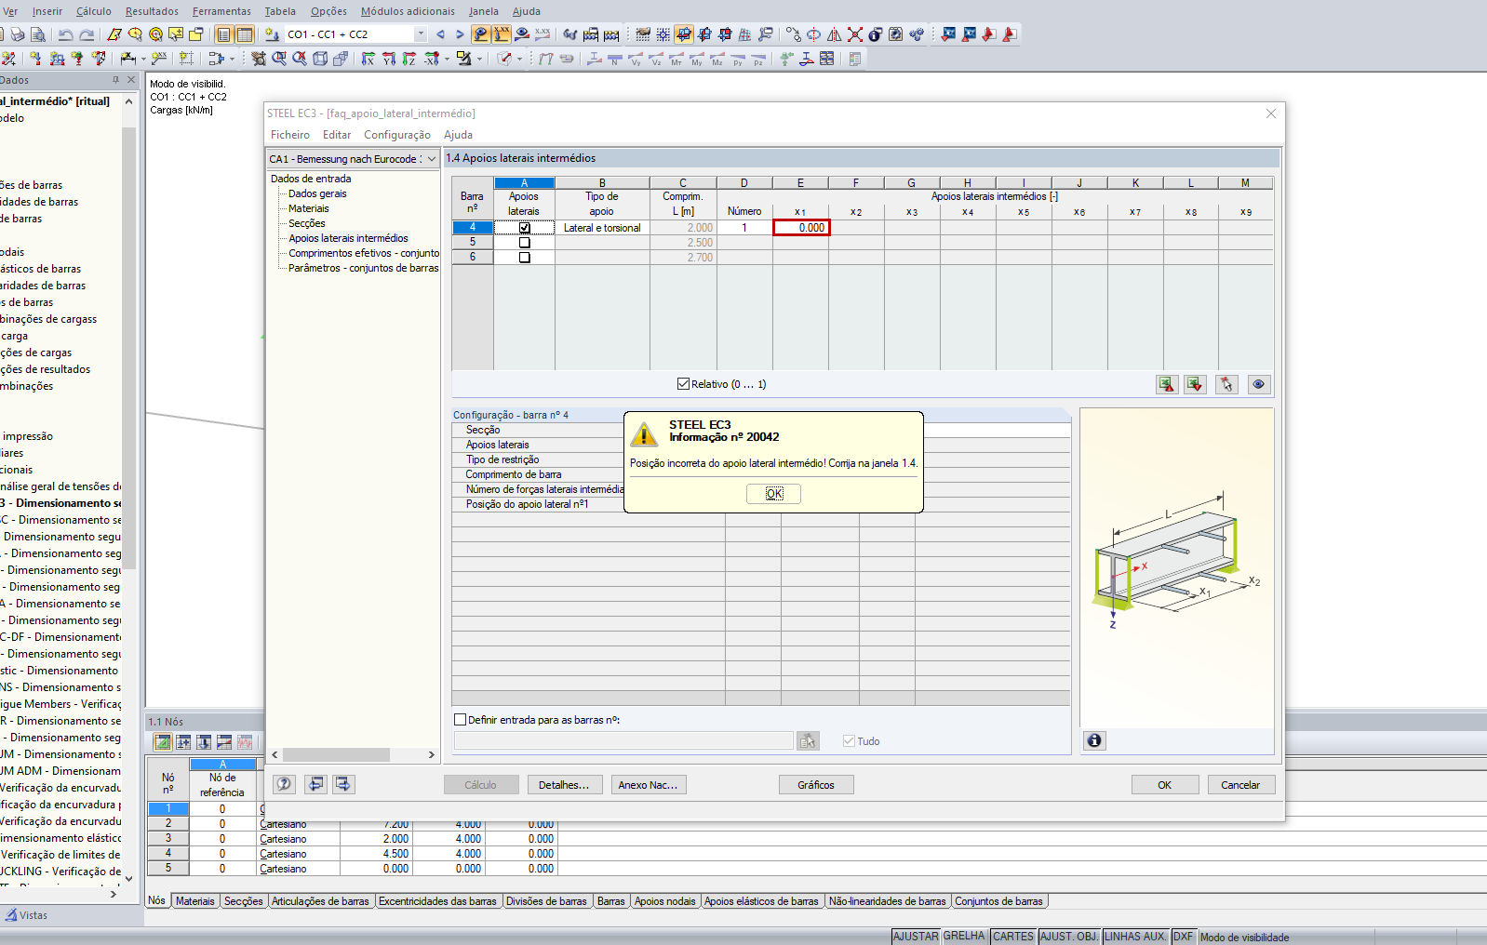1487x945 pixels.
Task: Click the Cancelar button
Action: point(1240,785)
